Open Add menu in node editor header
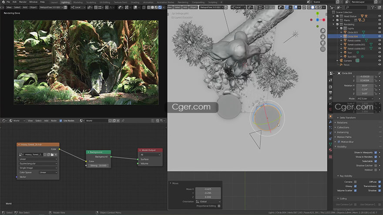 tap(46, 120)
